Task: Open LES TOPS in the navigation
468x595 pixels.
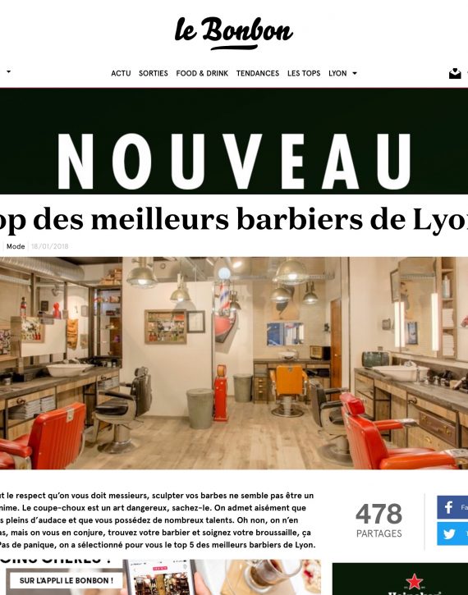Action: click(x=304, y=73)
